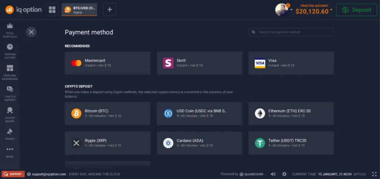Click the search magnifier icon

tap(253, 32)
